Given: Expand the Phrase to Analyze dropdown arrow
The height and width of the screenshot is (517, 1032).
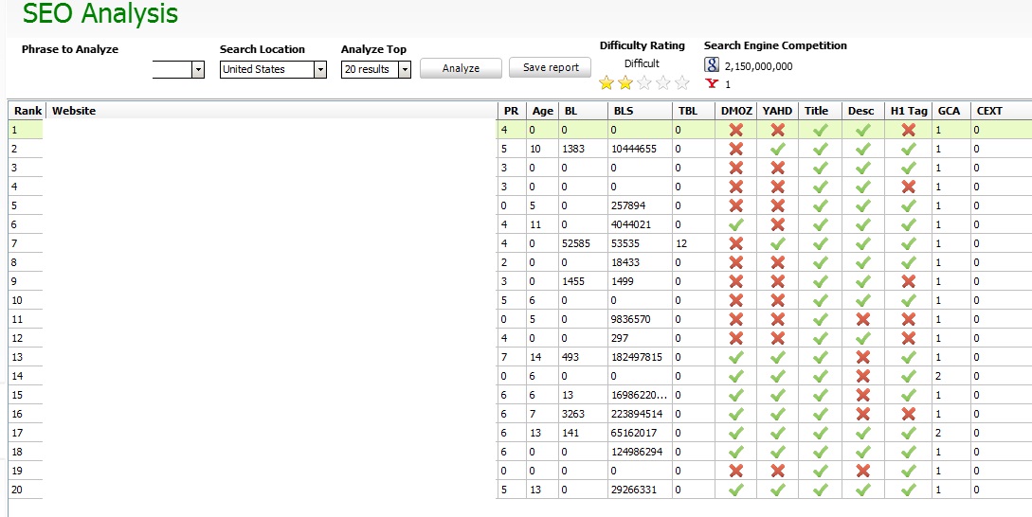Looking at the screenshot, I should pos(198,69).
